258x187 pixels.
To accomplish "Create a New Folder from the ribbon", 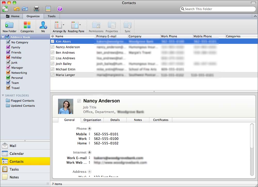I will [x=9, y=27].
